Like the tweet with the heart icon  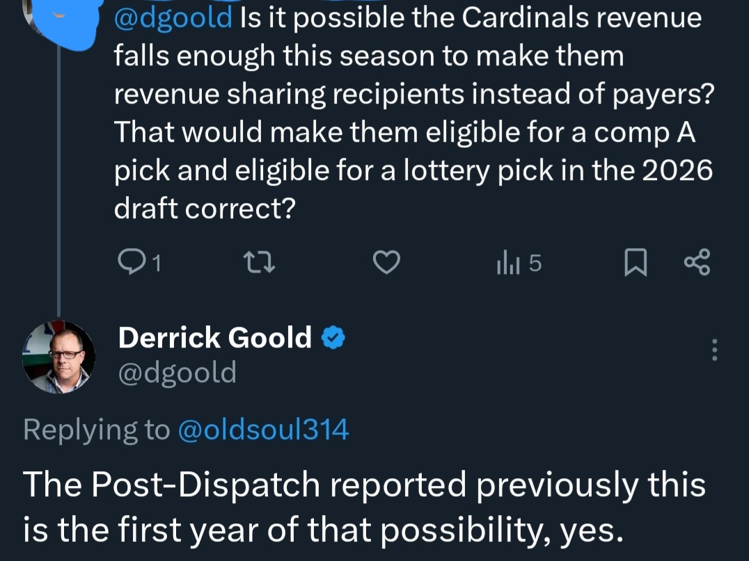[x=386, y=262]
